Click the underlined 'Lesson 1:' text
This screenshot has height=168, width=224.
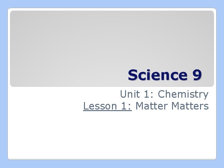click(108, 106)
